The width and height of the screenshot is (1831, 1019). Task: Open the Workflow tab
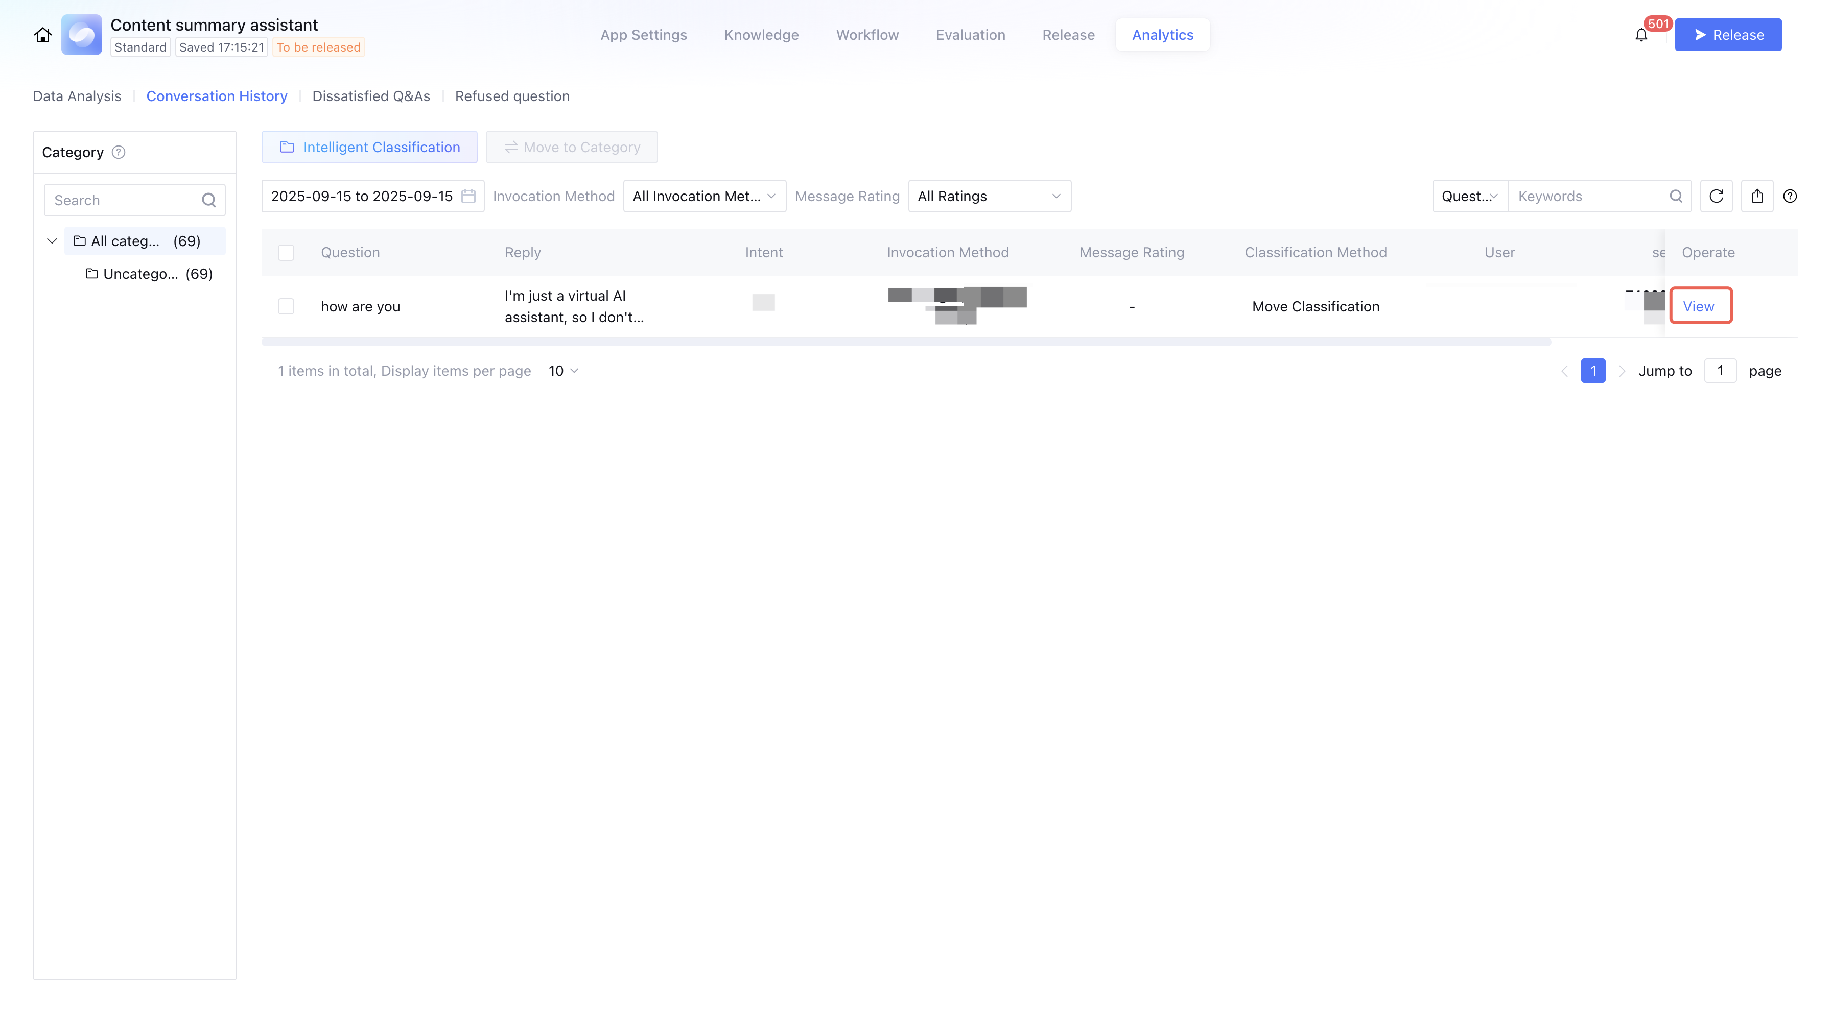click(x=867, y=35)
